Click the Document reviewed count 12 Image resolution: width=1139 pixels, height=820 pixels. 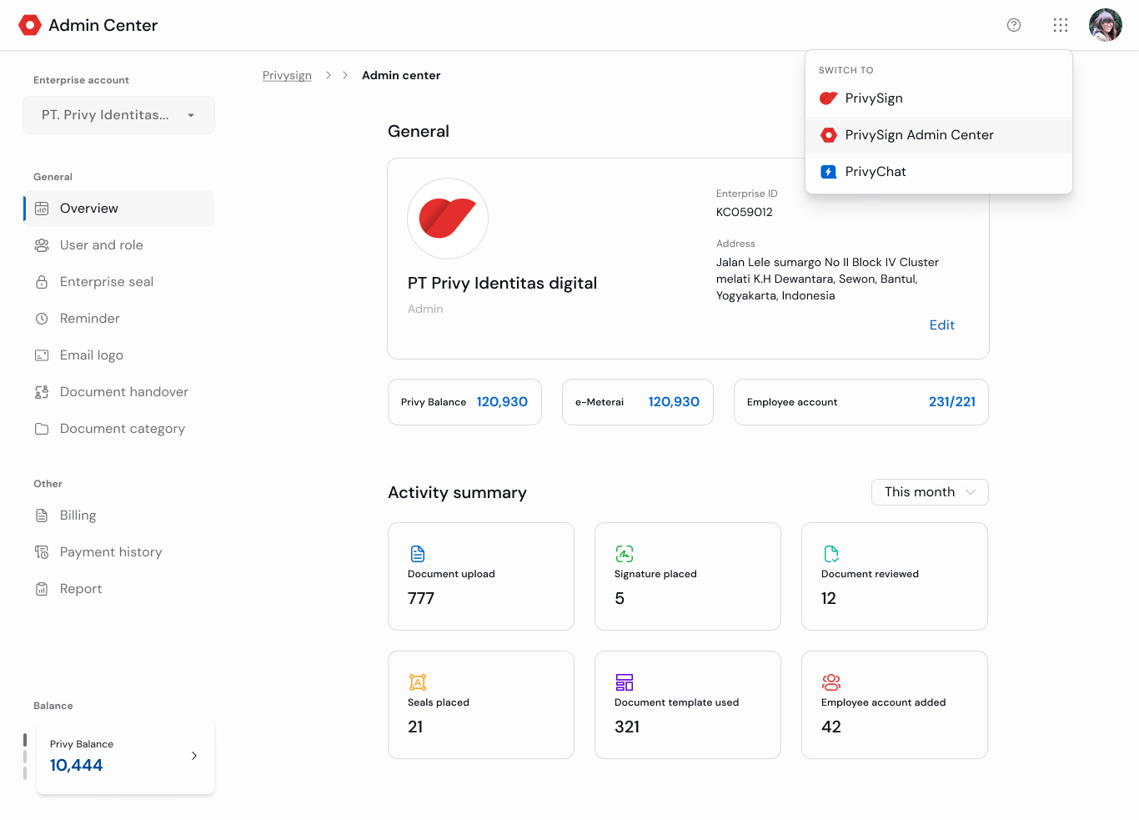829,599
